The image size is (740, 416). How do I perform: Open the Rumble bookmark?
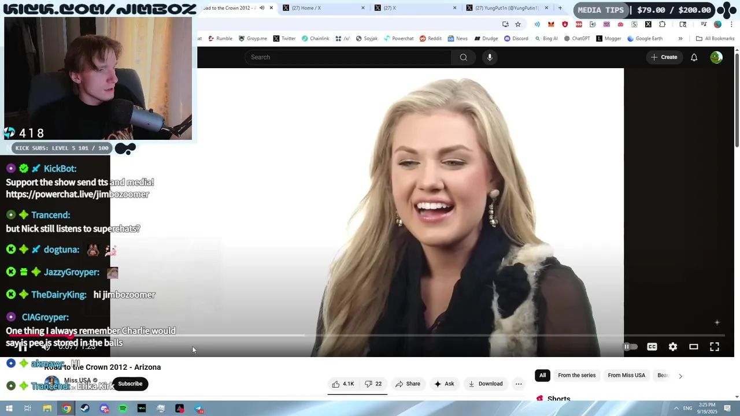pos(220,39)
